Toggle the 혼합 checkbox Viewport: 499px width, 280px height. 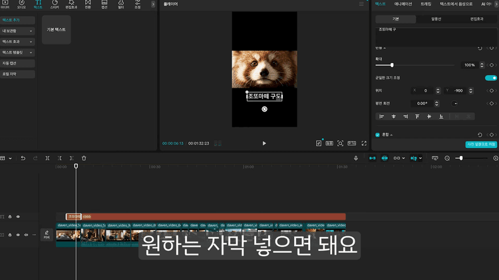[378, 135]
